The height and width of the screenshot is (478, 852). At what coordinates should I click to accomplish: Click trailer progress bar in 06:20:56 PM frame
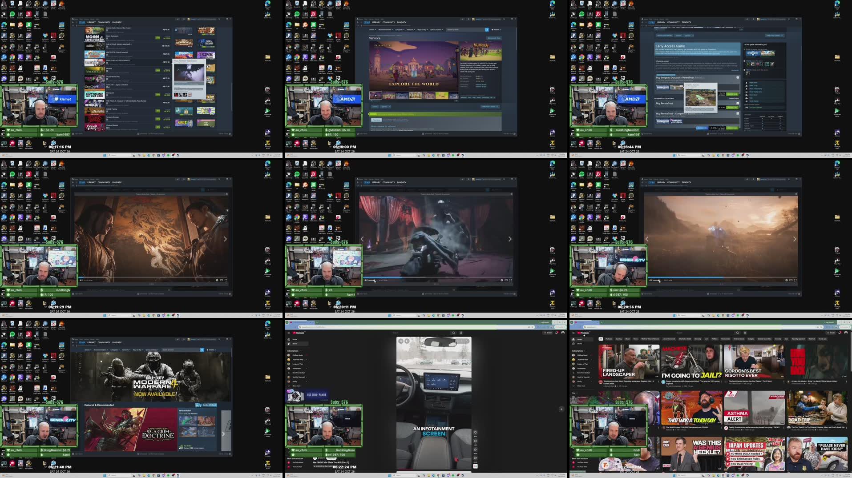[x=723, y=277]
